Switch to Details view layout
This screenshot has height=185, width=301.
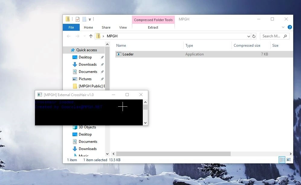point(282,160)
